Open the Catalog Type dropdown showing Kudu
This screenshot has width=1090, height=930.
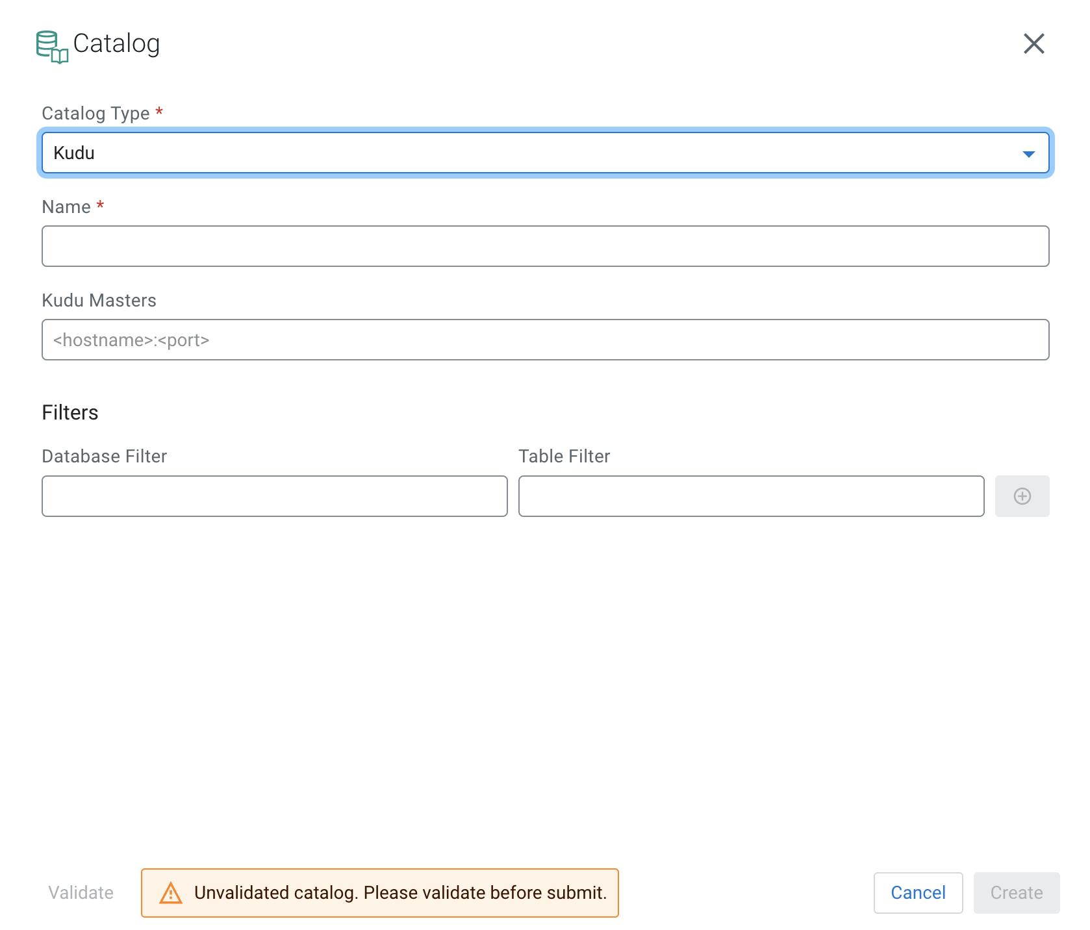click(x=544, y=153)
